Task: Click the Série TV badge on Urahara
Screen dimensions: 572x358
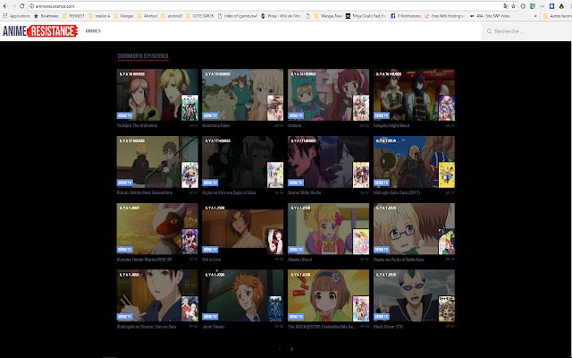Action: 296,115
